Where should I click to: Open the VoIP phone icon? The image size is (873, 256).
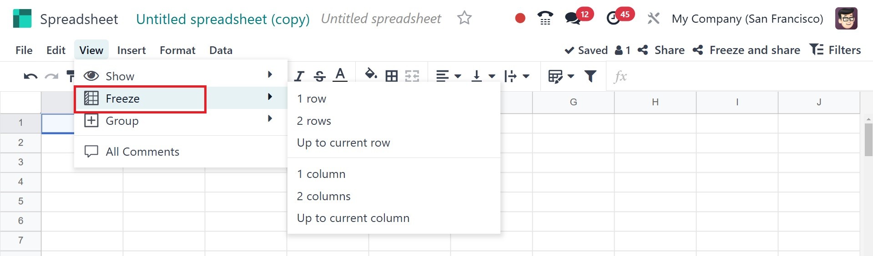click(545, 19)
